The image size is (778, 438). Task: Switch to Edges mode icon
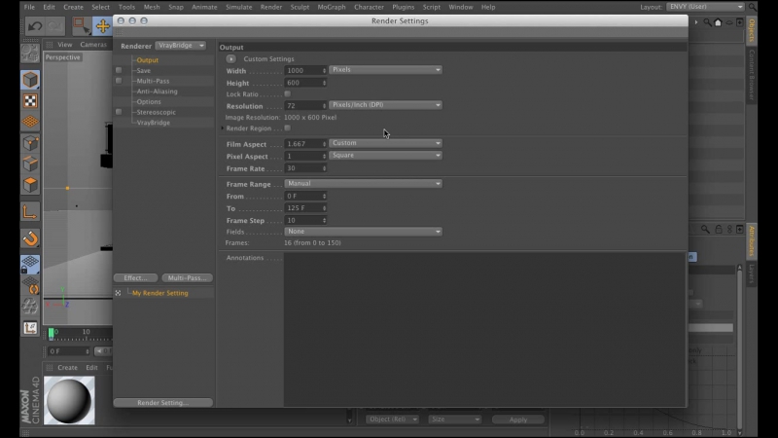tap(30, 164)
